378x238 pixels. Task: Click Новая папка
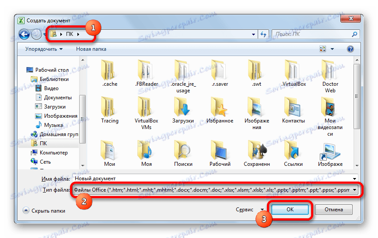(91, 49)
